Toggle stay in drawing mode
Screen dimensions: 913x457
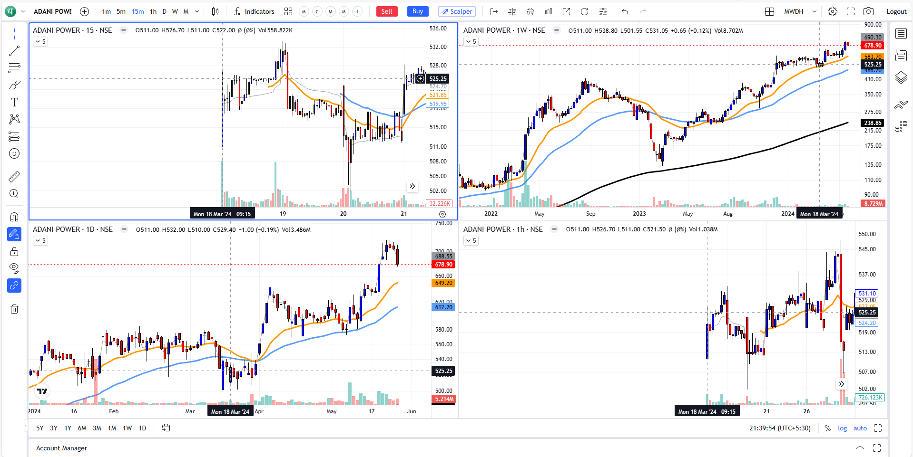click(14, 234)
